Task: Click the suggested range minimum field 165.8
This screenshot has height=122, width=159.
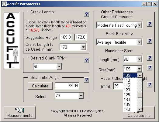Action: (x=66, y=37)
